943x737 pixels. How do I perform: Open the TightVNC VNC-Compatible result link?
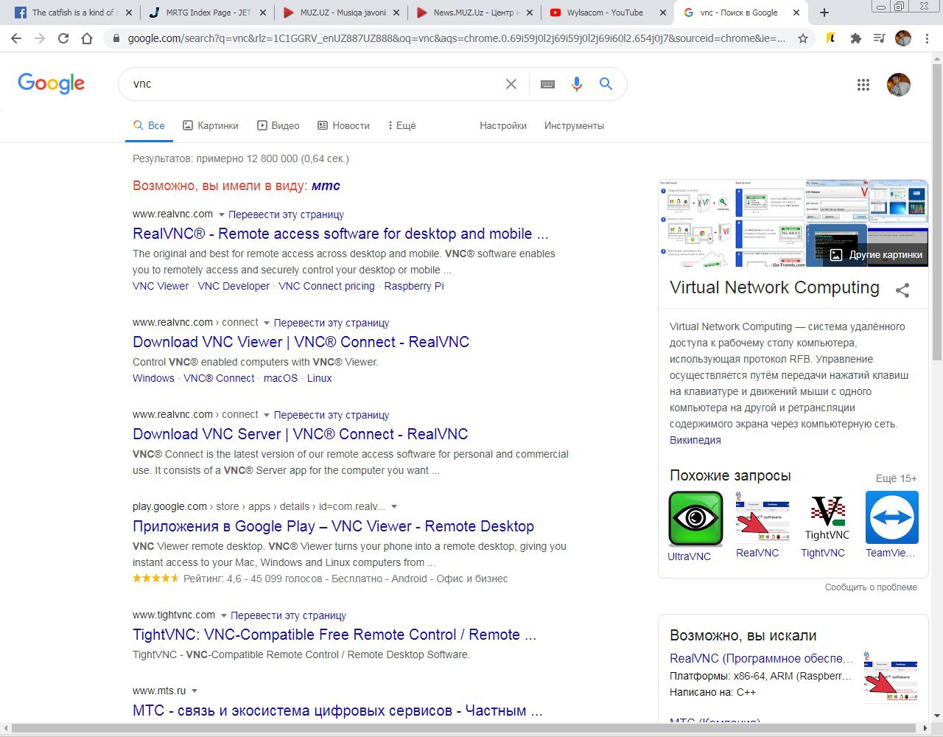[x=334, y=635]
